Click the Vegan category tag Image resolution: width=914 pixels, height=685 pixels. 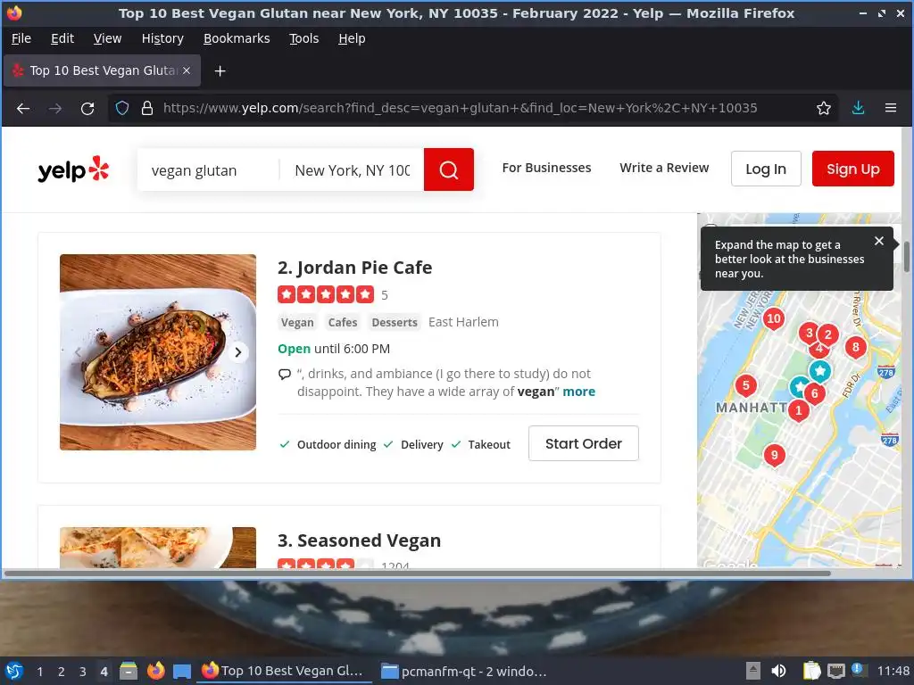[297, 322]
